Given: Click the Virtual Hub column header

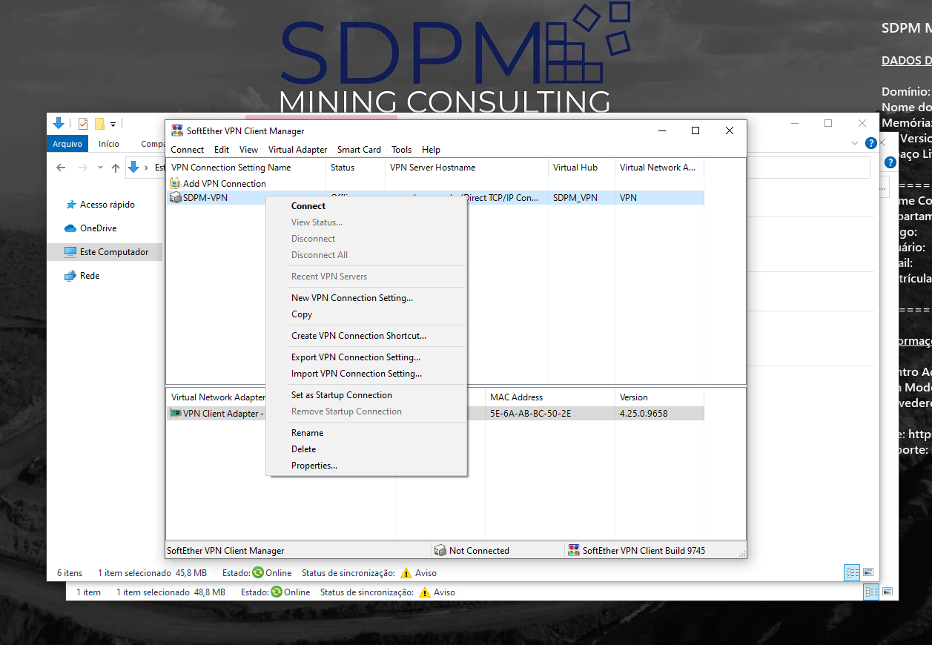Looking at the screenshot, I should pyautogui.click(x=575, y=168).
